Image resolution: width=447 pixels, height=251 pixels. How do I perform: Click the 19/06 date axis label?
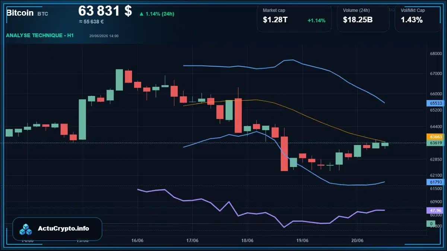[x=302, y=241]
